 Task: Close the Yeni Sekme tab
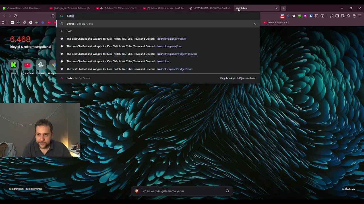click(276, 8)
